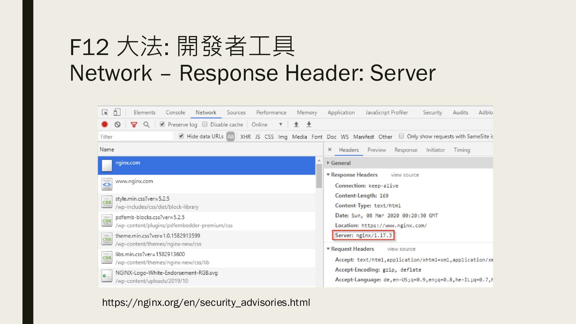Image resolution: width=576 pixels, height=324 pixels.
Task: Select the Server: nginx/1.17.3 header row
Action: [x=363, y=235]
